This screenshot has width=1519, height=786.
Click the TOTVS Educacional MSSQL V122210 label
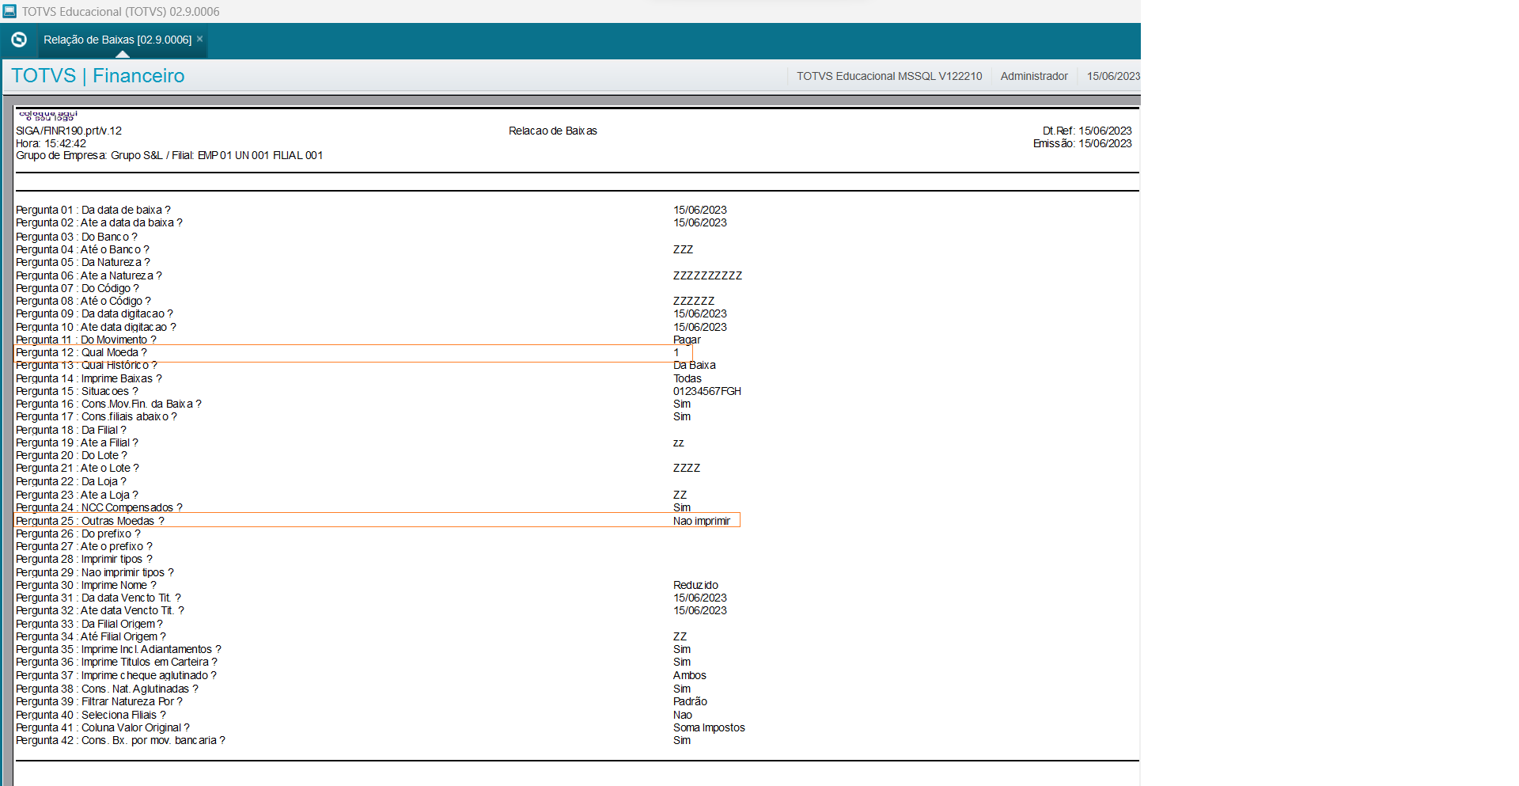[889, 76]
